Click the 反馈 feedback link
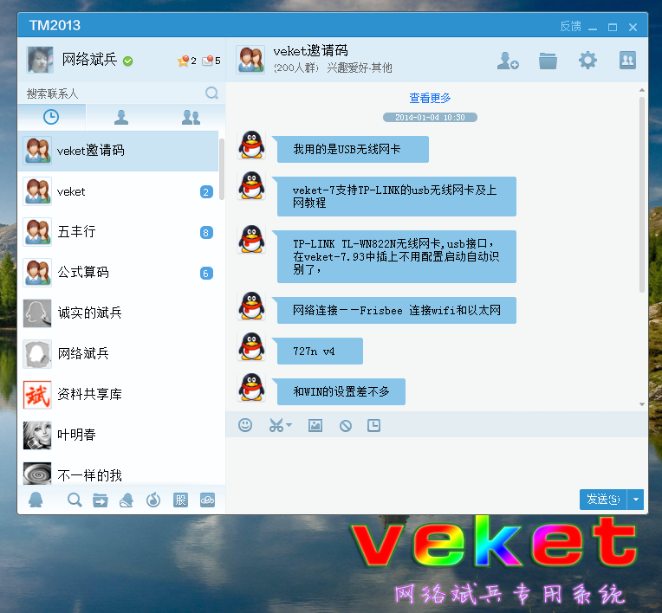662x613 pixels. 570,26
